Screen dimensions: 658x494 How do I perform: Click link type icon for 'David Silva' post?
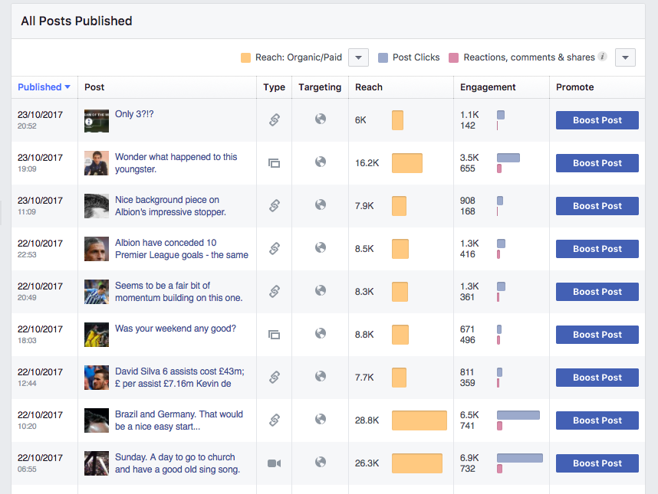point(275,377)
